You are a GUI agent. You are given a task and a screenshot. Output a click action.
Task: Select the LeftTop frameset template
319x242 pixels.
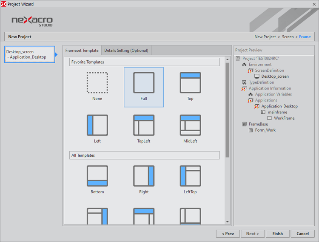click(190, 176)
